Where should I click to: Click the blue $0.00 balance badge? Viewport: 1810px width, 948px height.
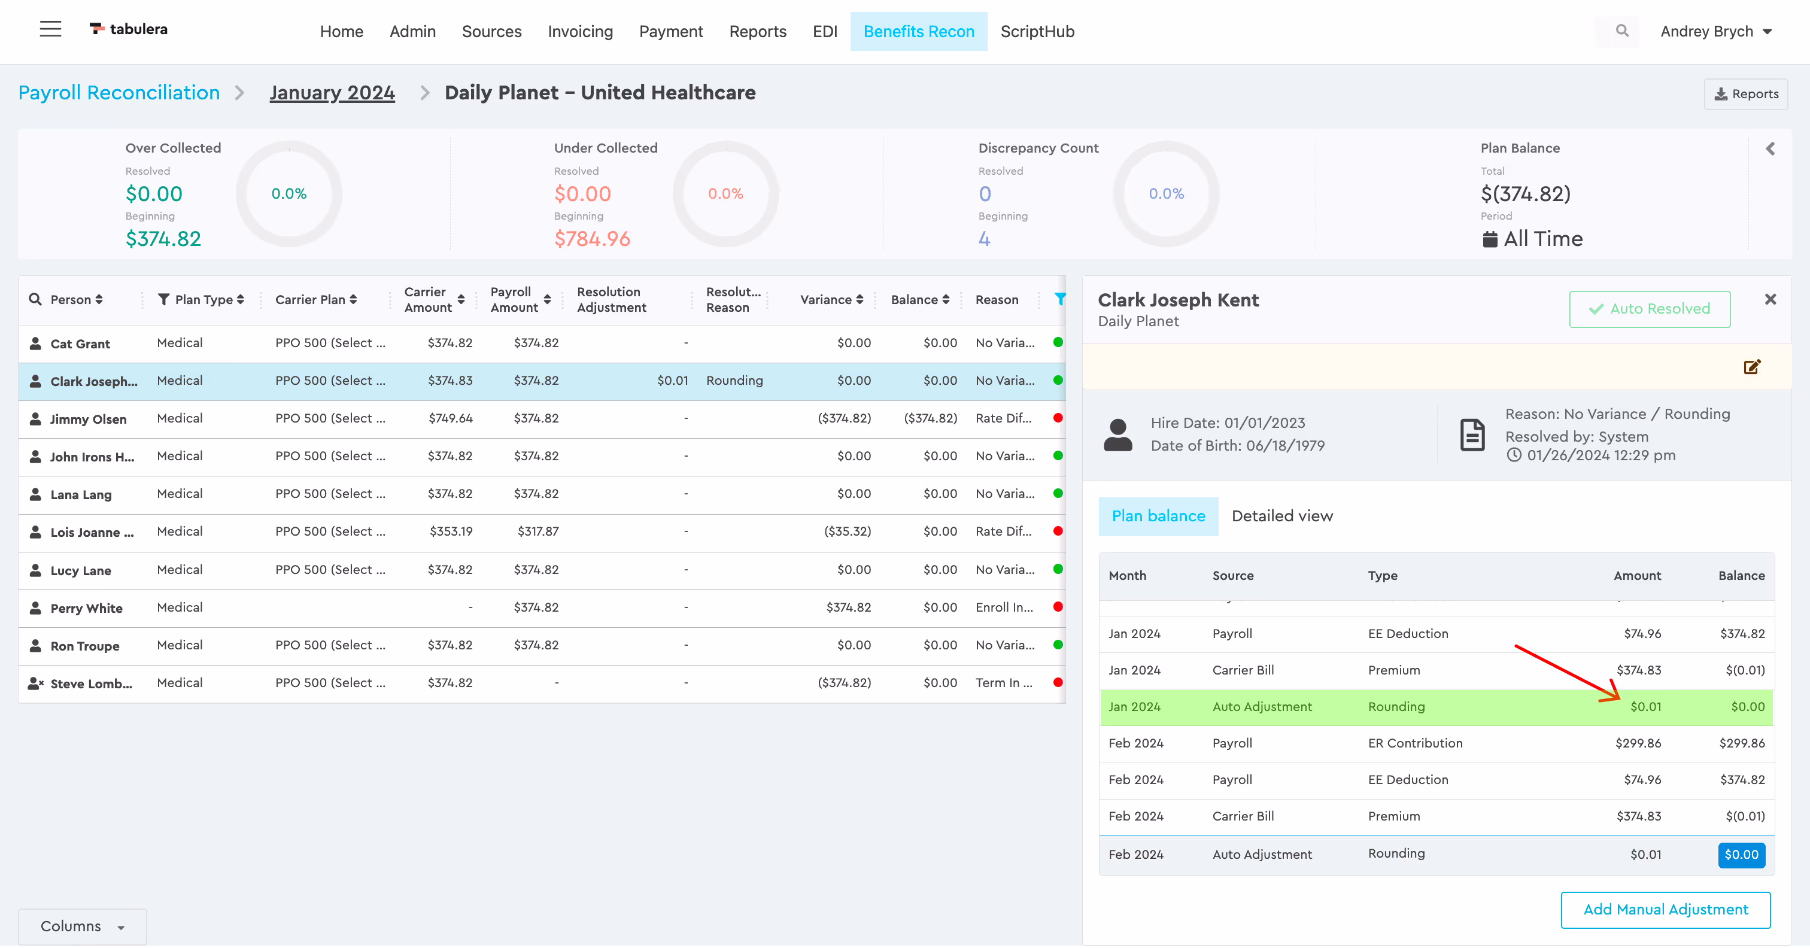pyautogui.click(x=1741, y=855)
